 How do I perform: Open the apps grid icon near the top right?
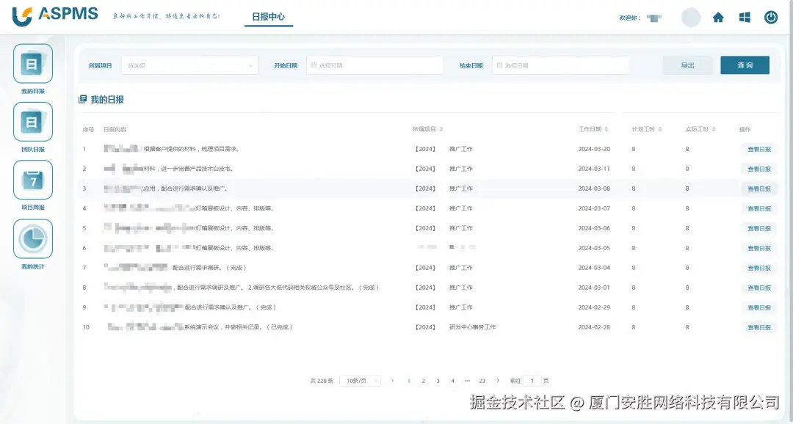click(x=745, y=16)
